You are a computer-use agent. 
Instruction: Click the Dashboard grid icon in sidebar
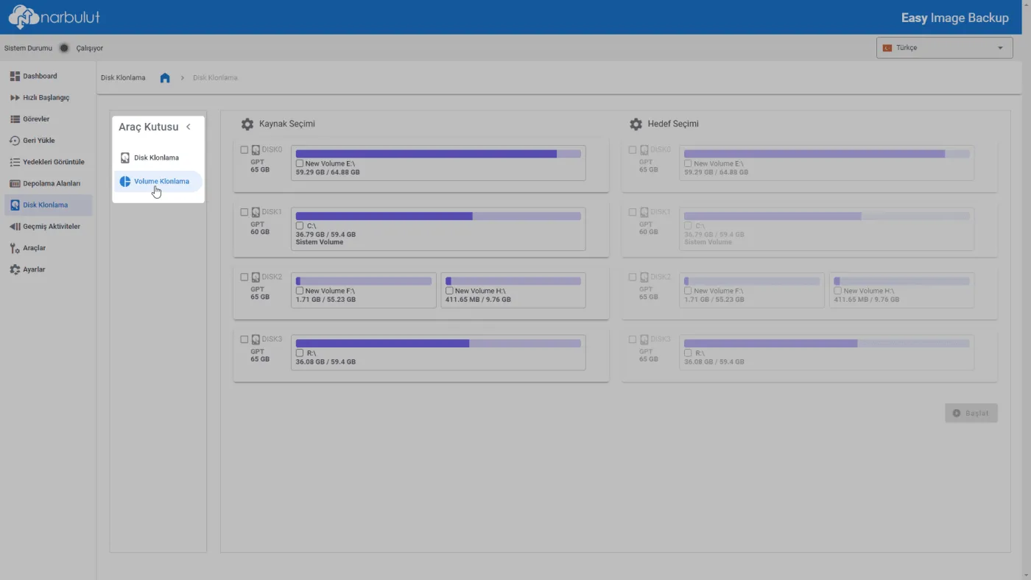pyautogui.click(x=15, y=76)
